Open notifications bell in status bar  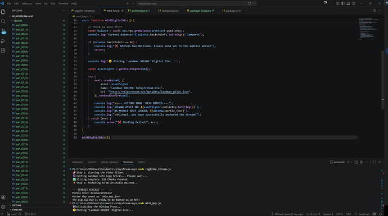381,214
